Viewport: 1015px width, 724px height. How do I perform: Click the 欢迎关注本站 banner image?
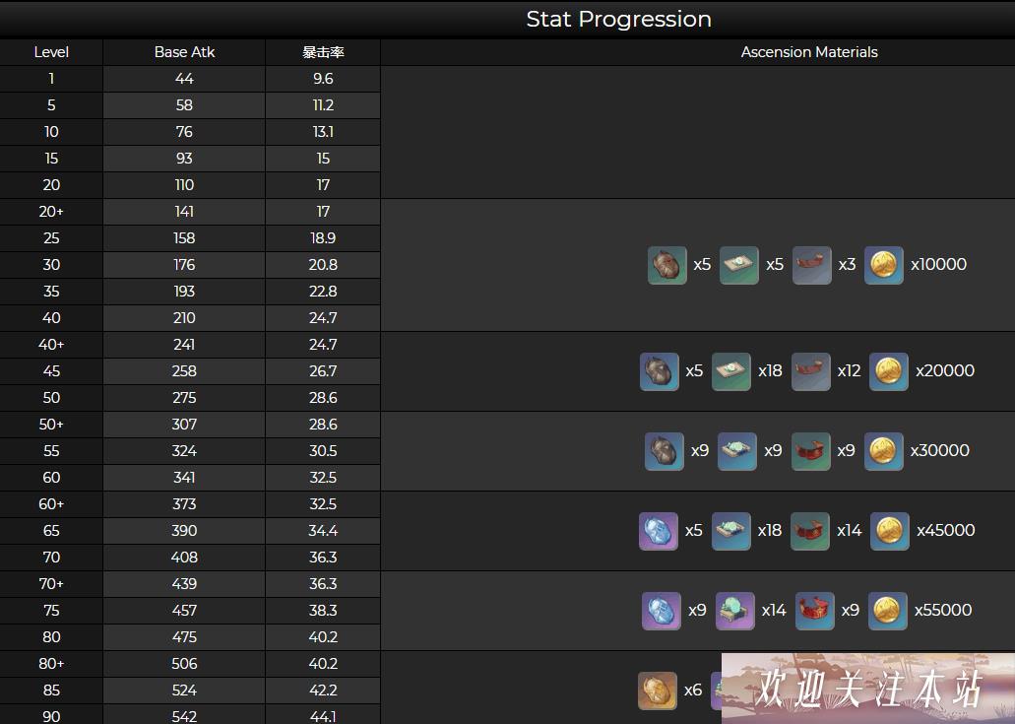coord(868,688)
